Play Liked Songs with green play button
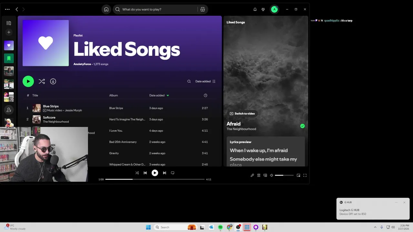 (x=28, y=82)
